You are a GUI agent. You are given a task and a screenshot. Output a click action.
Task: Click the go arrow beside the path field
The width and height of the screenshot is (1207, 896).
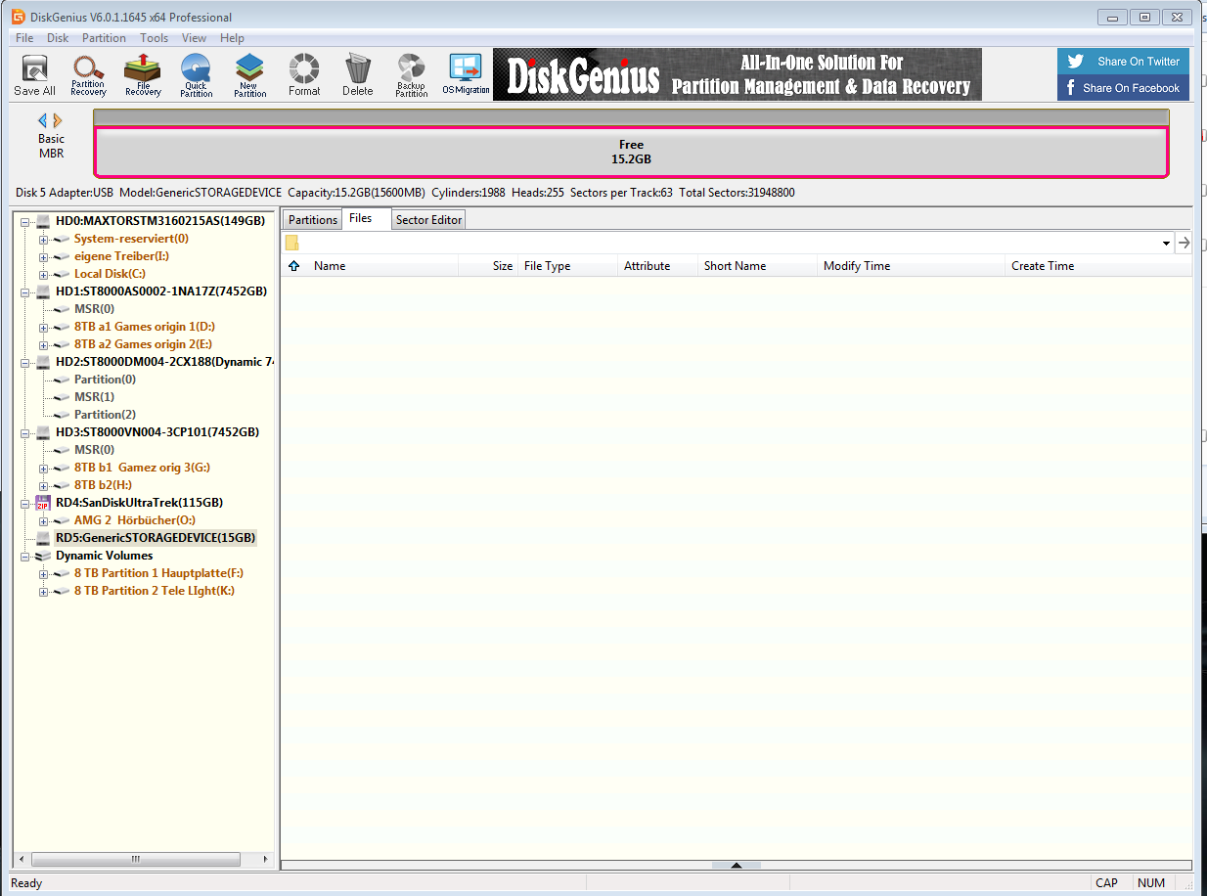coord(1184,243)
